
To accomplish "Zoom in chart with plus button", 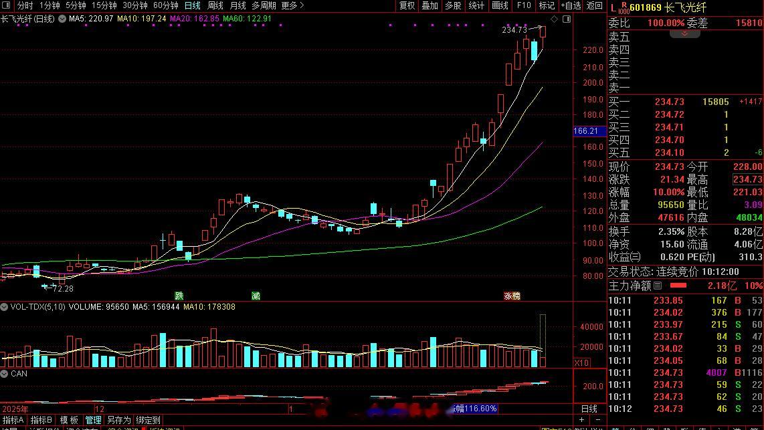I will point(582,420).
